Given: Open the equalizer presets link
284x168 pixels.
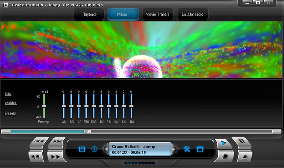Looking at the screenshot, I should (10, 113).
